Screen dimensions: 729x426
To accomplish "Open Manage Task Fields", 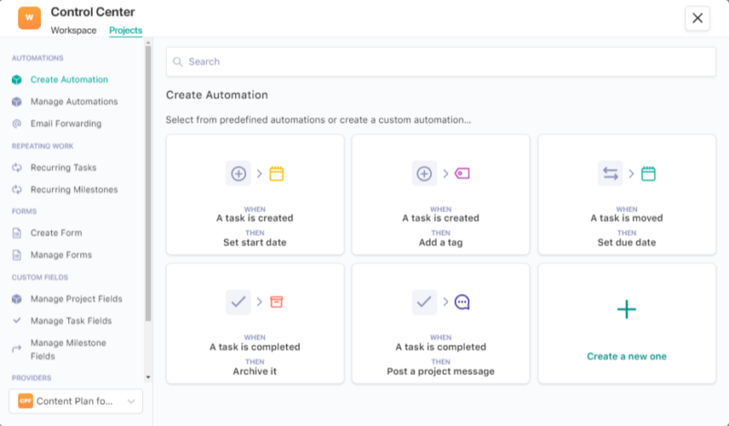I will (71, 320).
